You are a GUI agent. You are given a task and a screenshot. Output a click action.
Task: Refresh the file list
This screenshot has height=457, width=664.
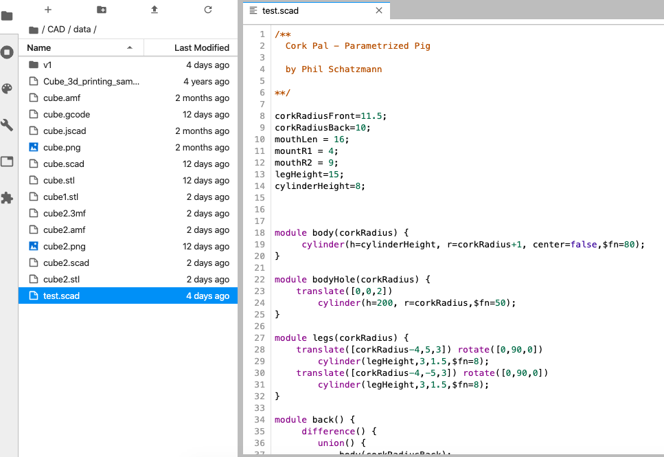208,10
